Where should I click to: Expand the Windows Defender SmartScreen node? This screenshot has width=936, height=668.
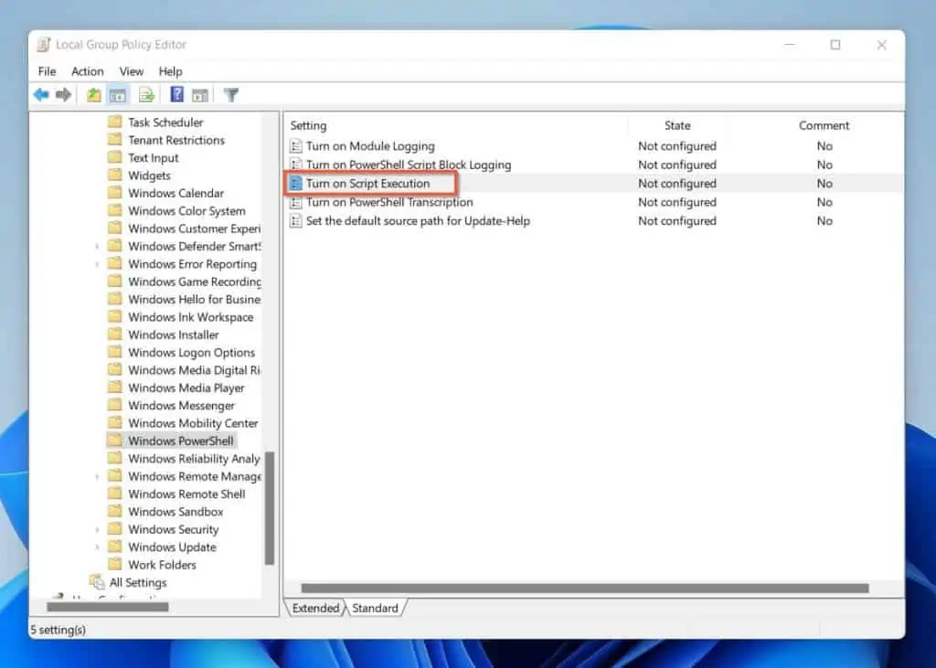tap(97, 246)
